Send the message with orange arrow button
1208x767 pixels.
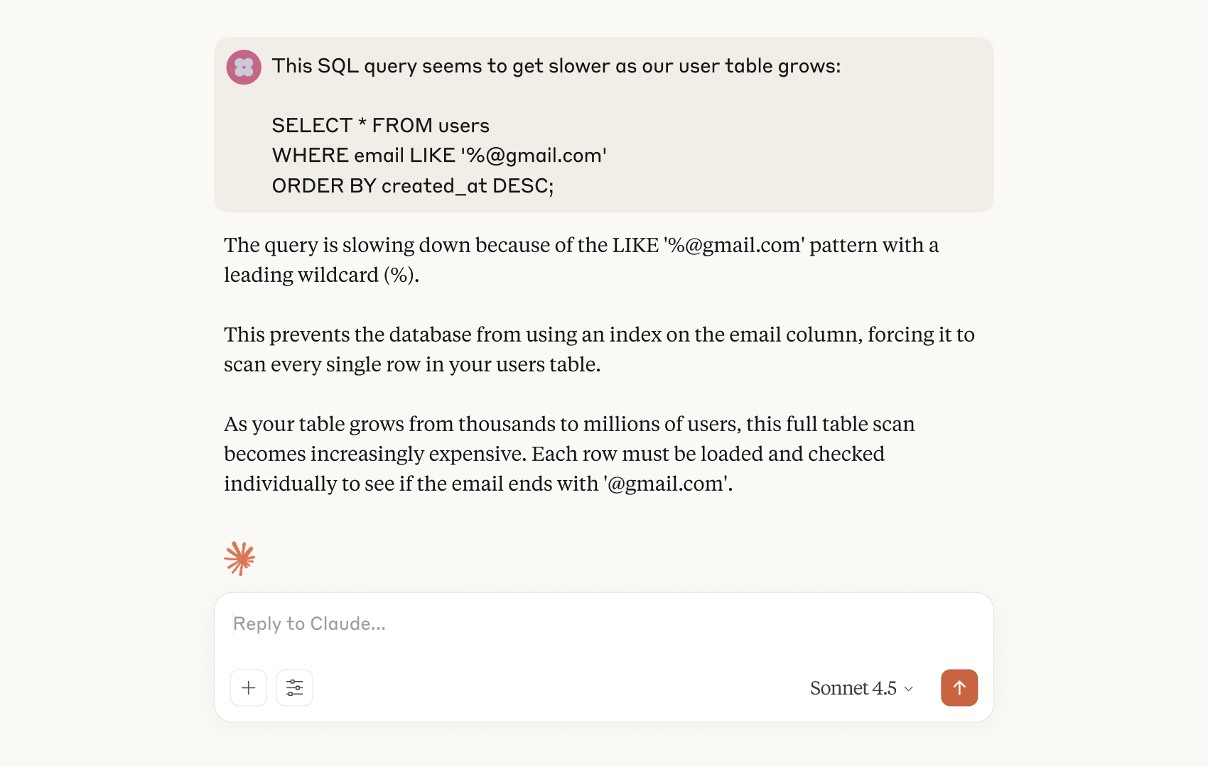tap(959, 687)
